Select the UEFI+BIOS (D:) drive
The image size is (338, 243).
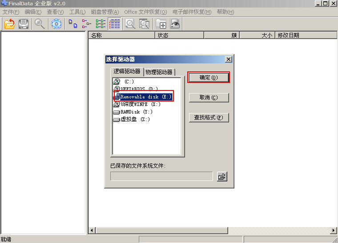[136, 89]
